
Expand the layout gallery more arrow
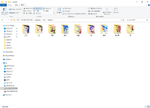click(x=54, y=13)
